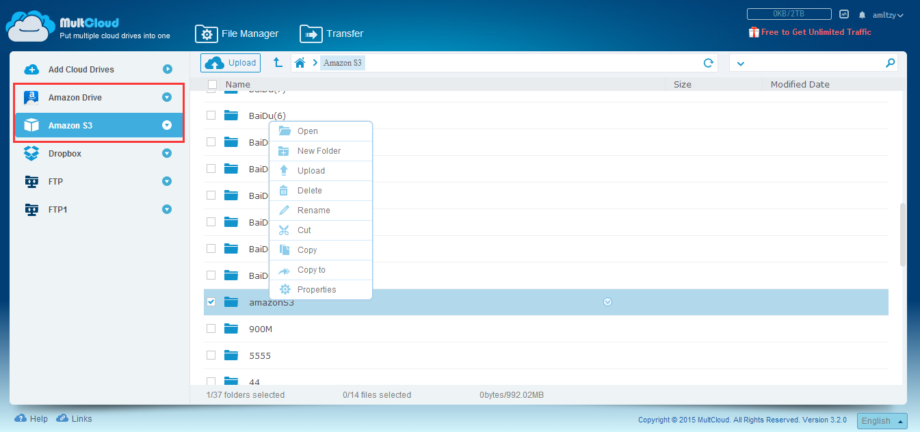Screen dimensions: 920x432
Task: Click the amazonS3 folder icon
Action: [231, 302]
